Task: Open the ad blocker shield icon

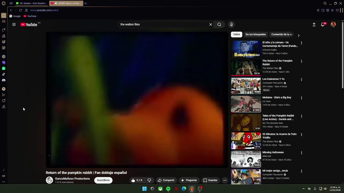Action: [328, 10]
